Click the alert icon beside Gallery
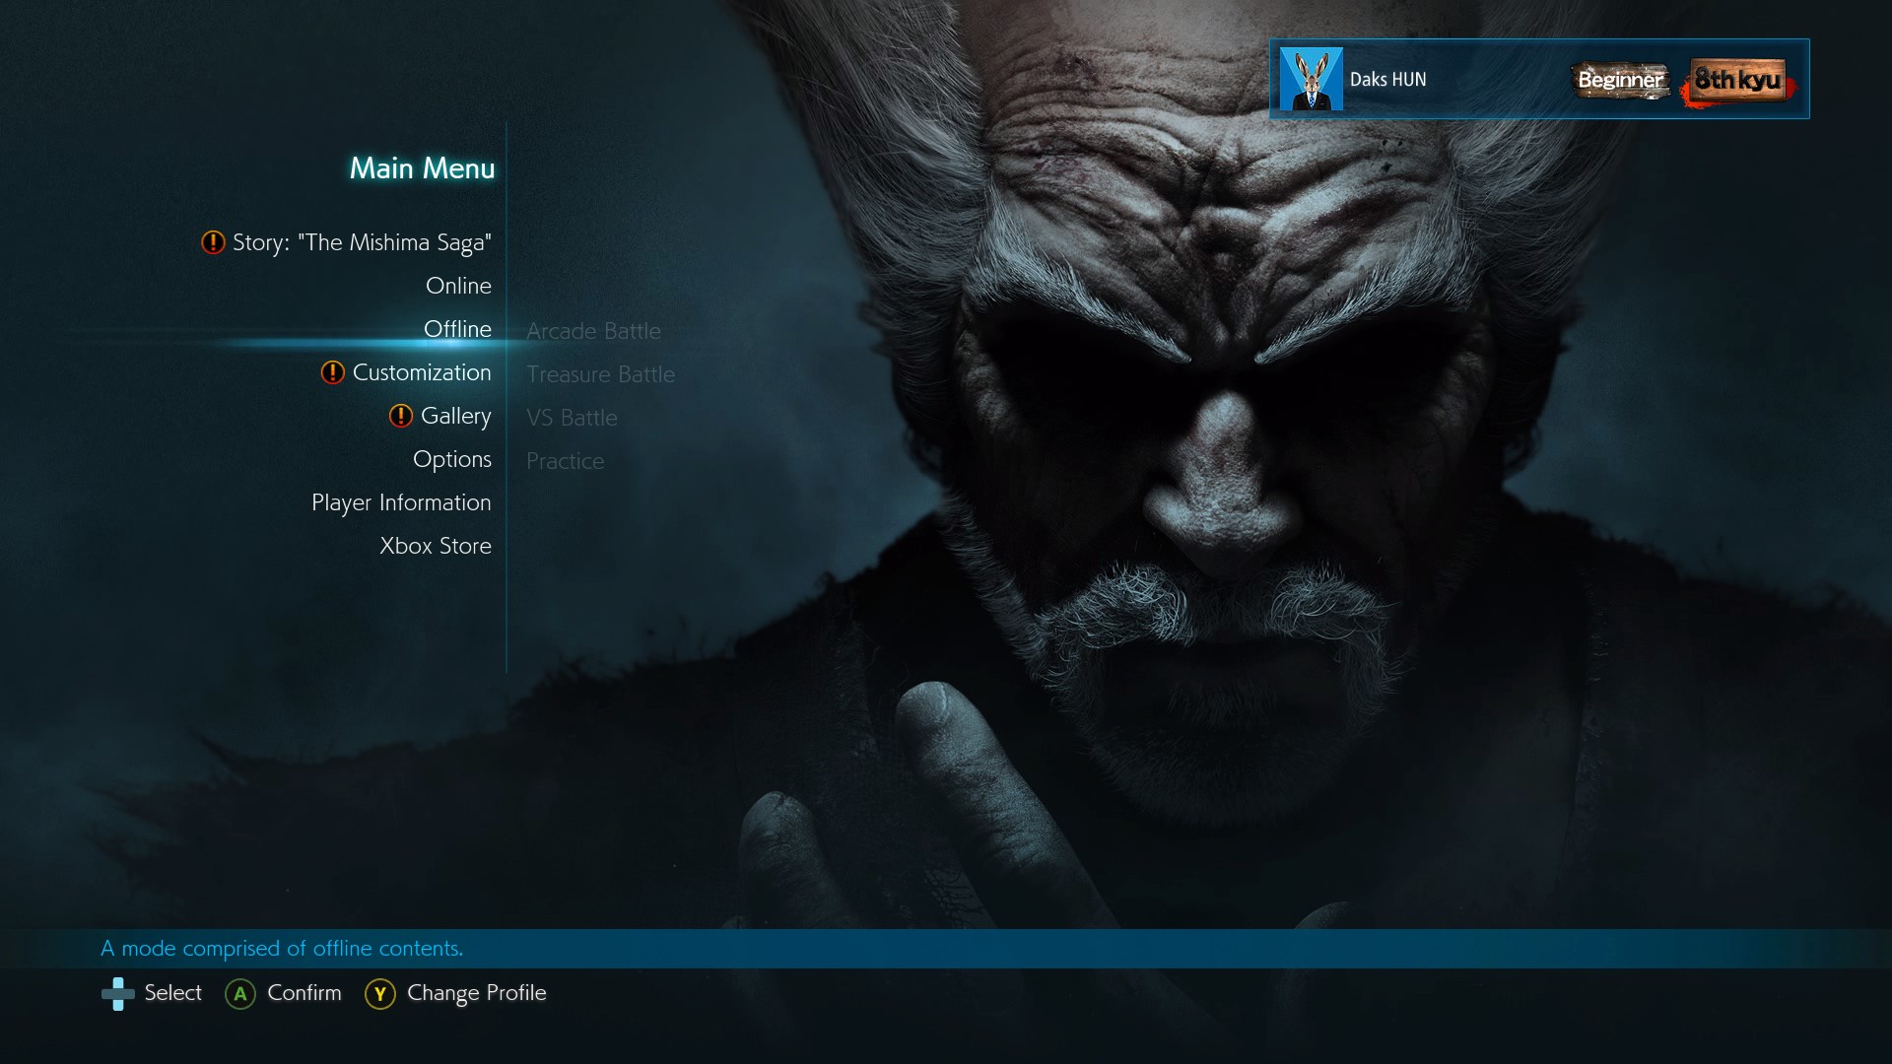1892x1064 pixels. pos(401,416)
